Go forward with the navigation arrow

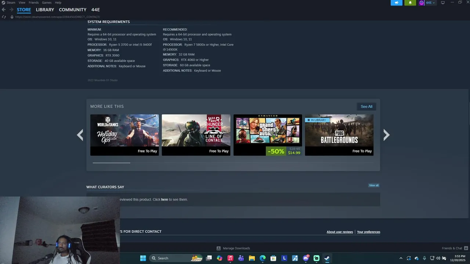[11, 10]
